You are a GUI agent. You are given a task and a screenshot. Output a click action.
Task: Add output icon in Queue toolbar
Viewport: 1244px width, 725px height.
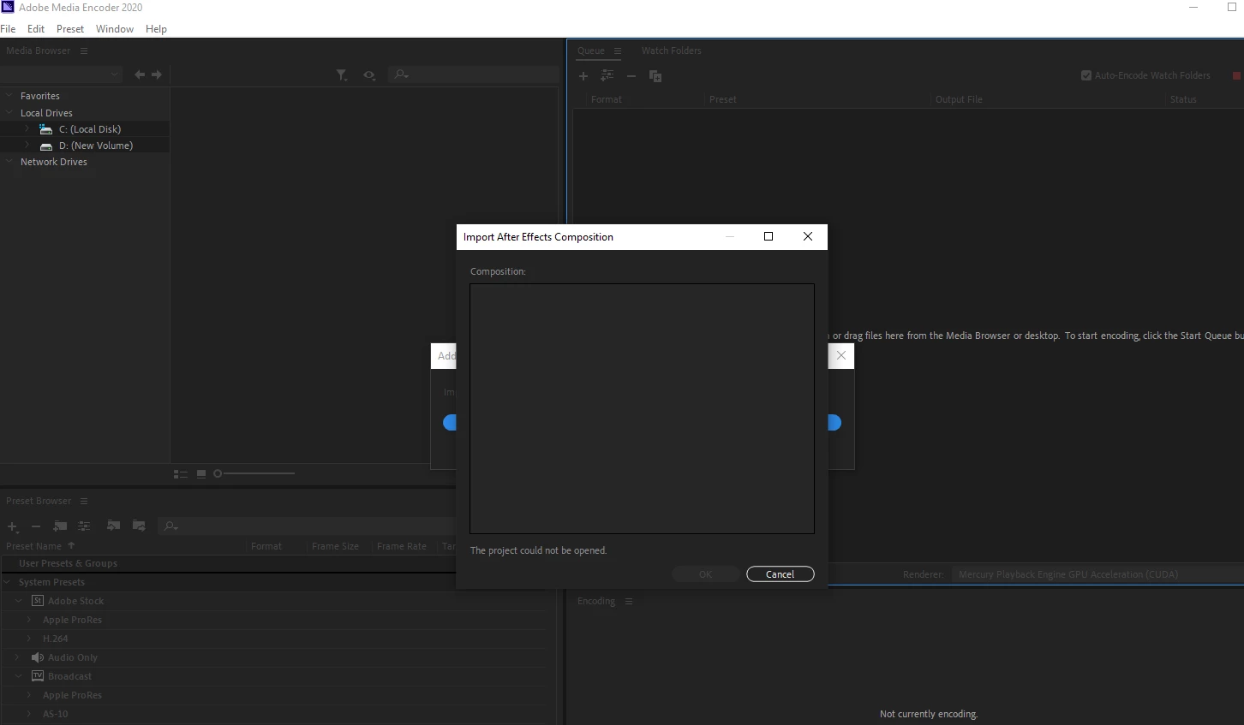pos(607,76)
